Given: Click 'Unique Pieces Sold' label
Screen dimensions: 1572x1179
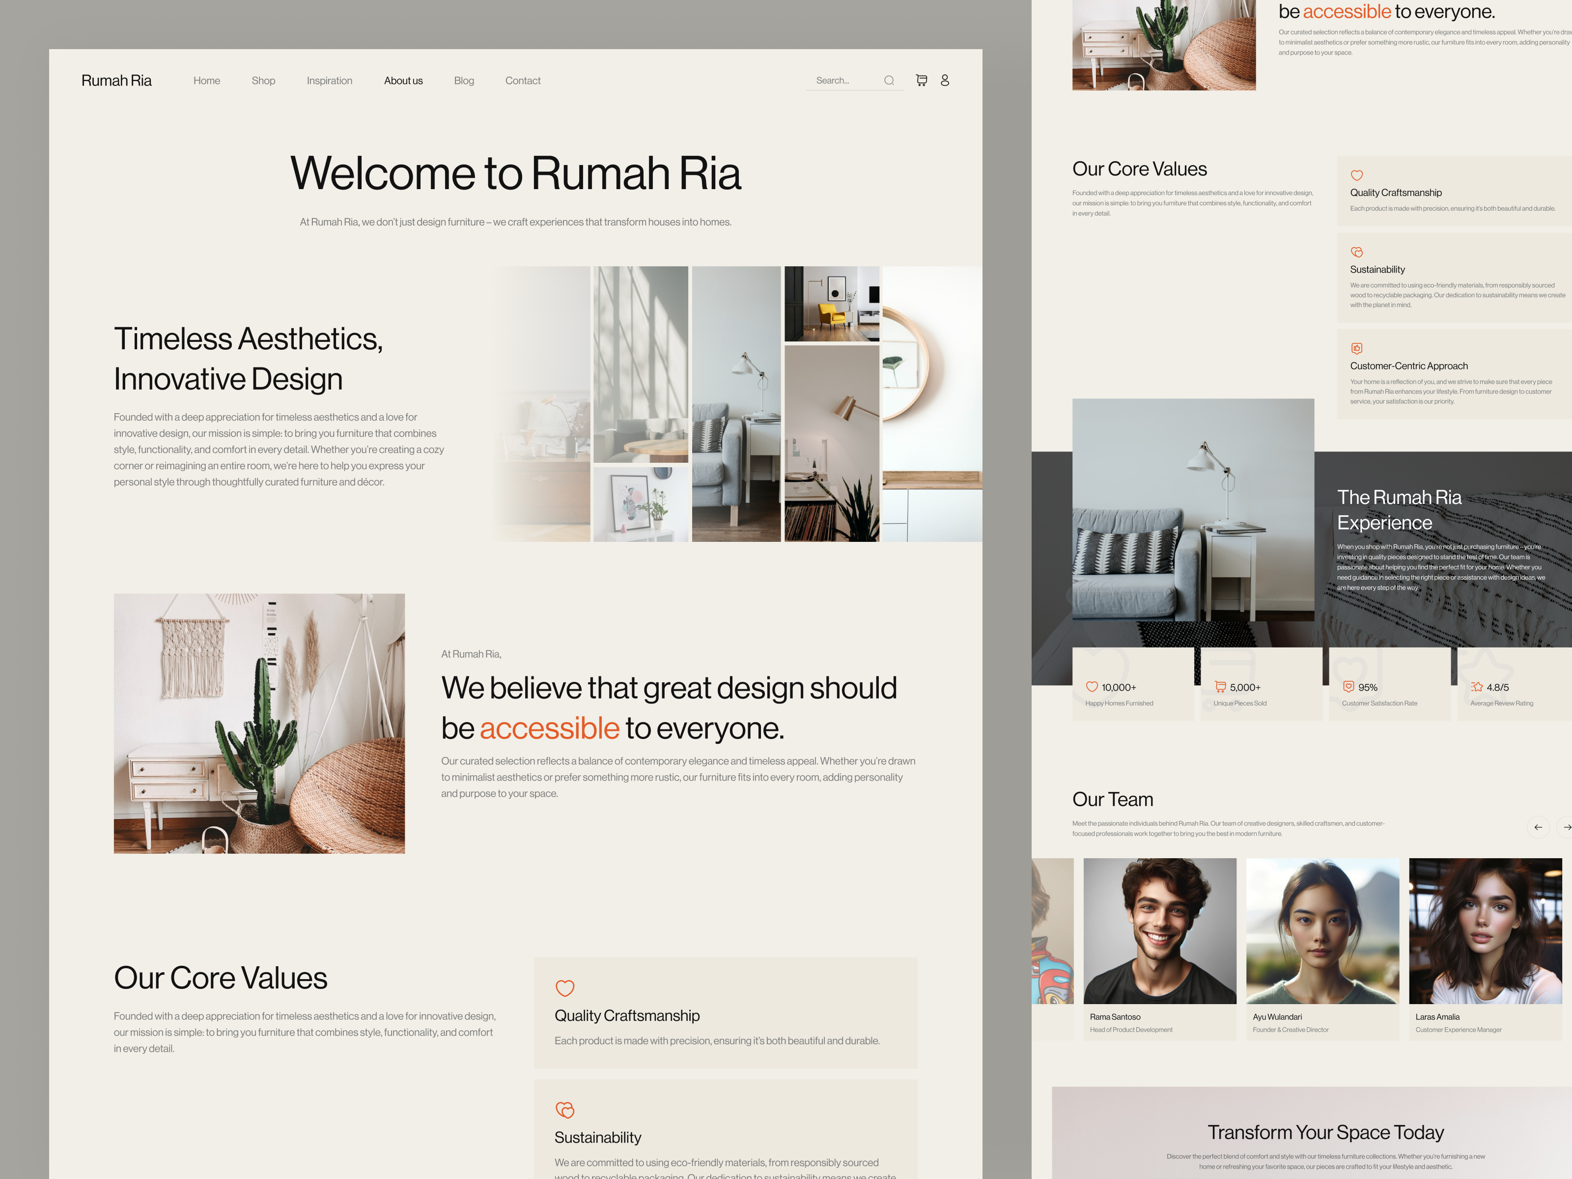Looking at the screenshot, I should click(1240, 703).
